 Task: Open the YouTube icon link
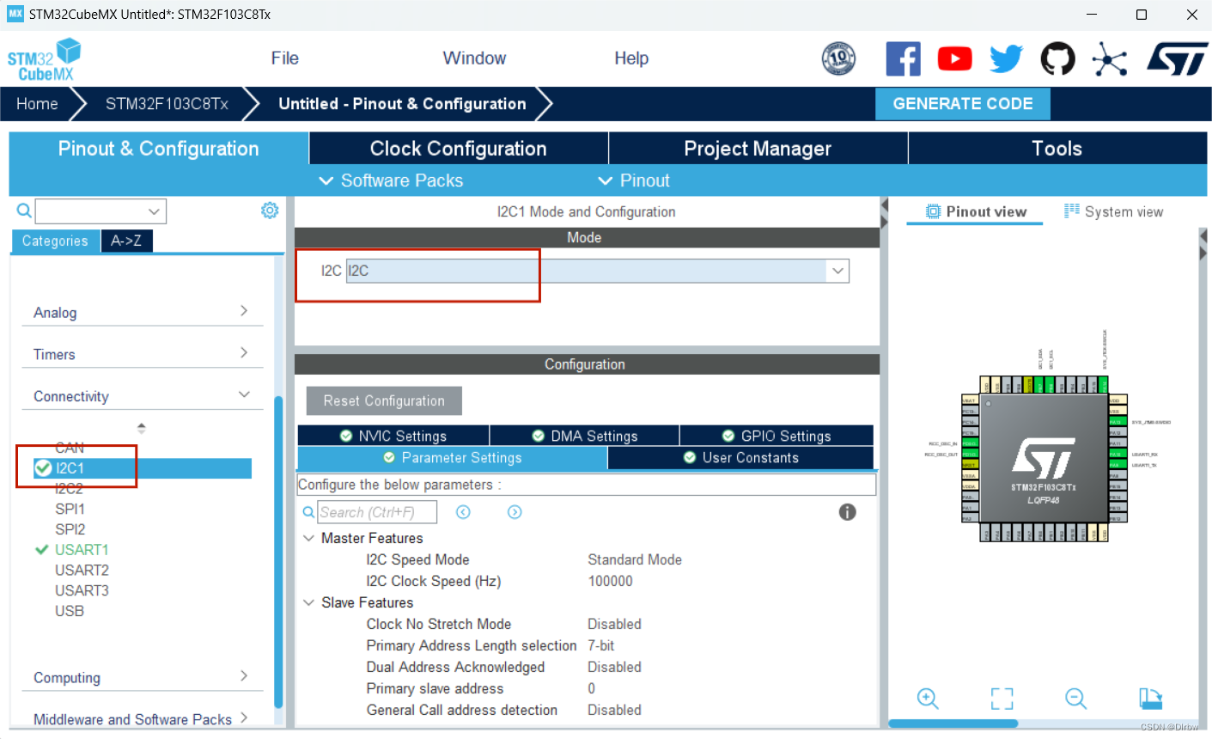[x=954, y=58]
